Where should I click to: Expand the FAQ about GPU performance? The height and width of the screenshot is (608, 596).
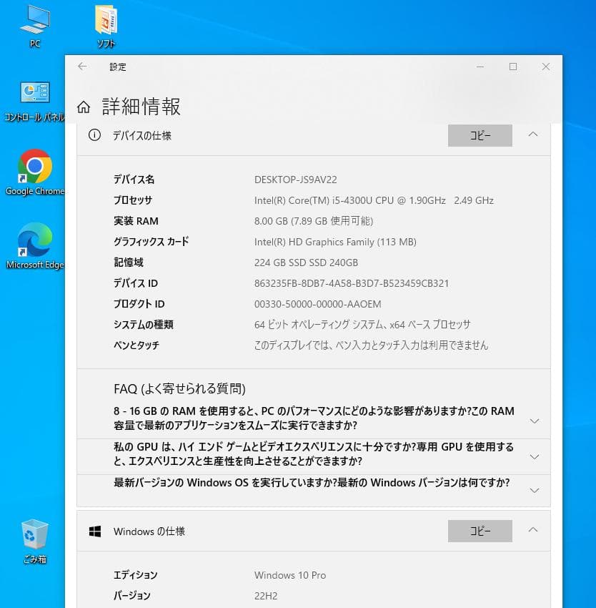(x=535, y=456)
